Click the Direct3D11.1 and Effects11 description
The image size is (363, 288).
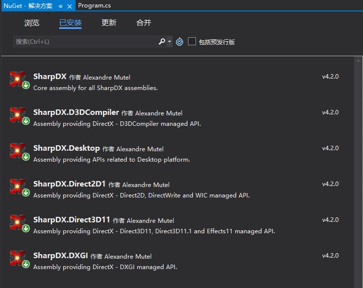point(154,231)
